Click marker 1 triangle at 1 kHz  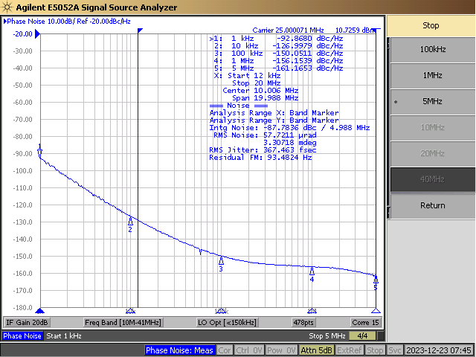pyautogui.click(x=40, y=153)
